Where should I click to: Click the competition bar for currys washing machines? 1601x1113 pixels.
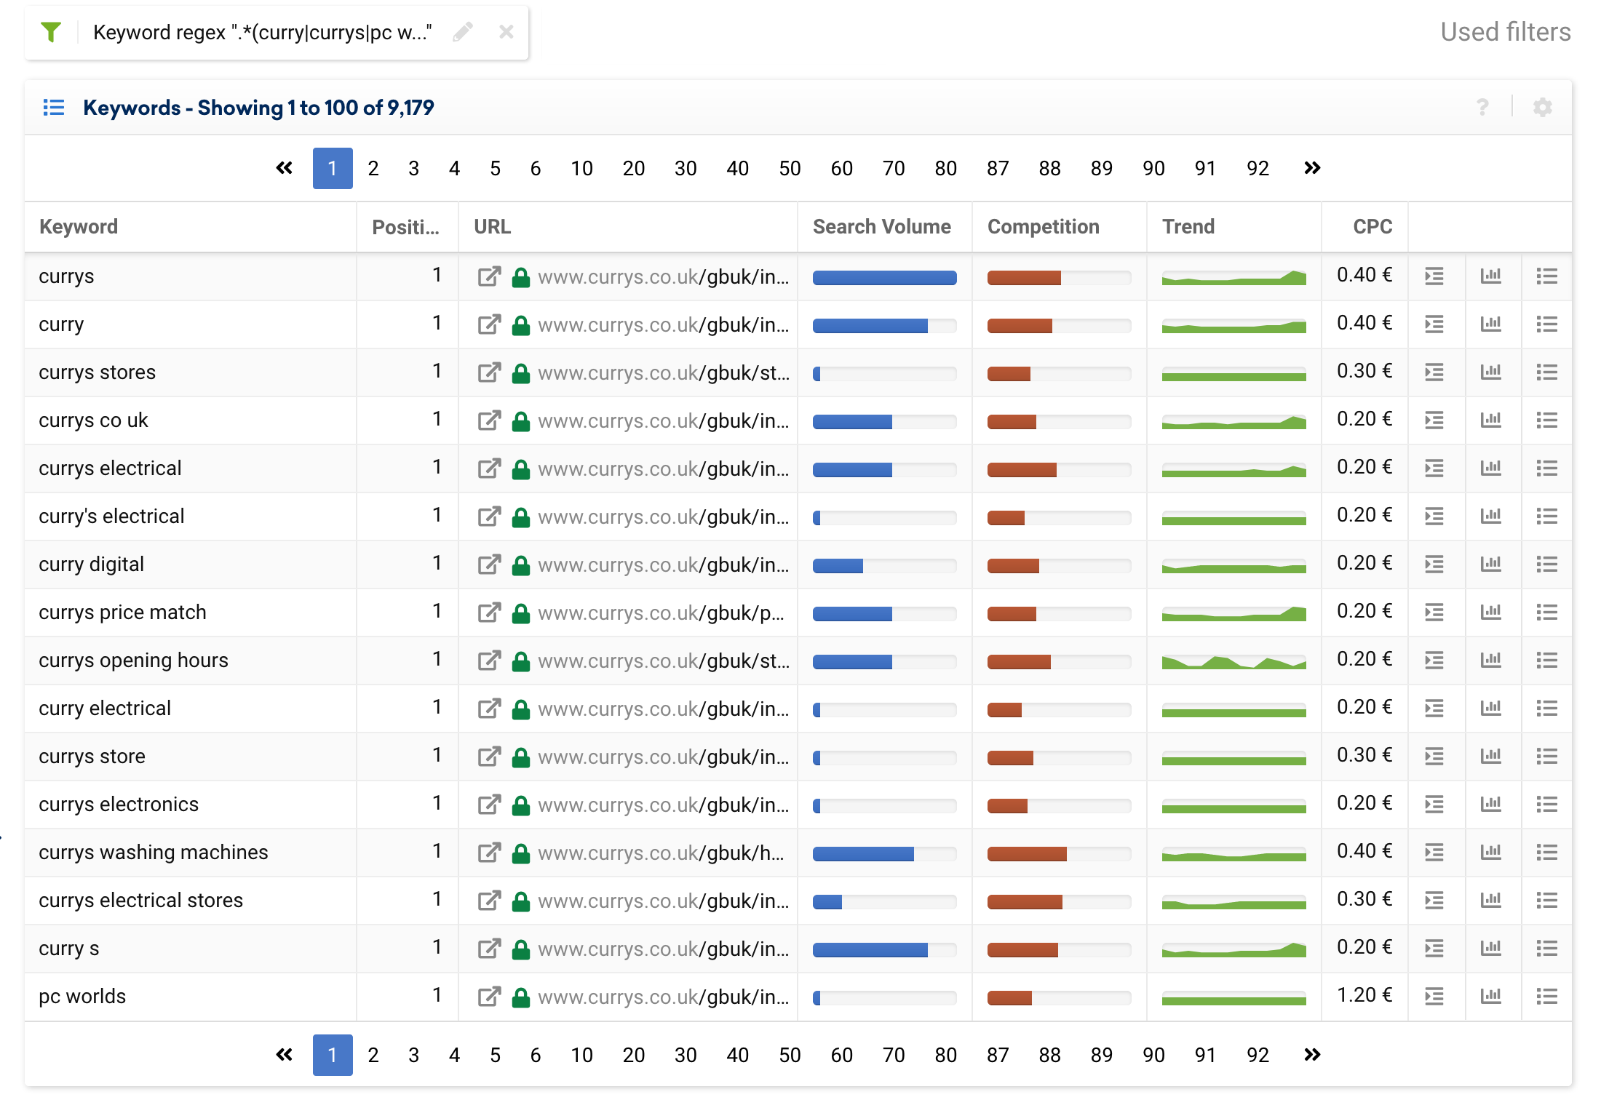point(1059,853)
